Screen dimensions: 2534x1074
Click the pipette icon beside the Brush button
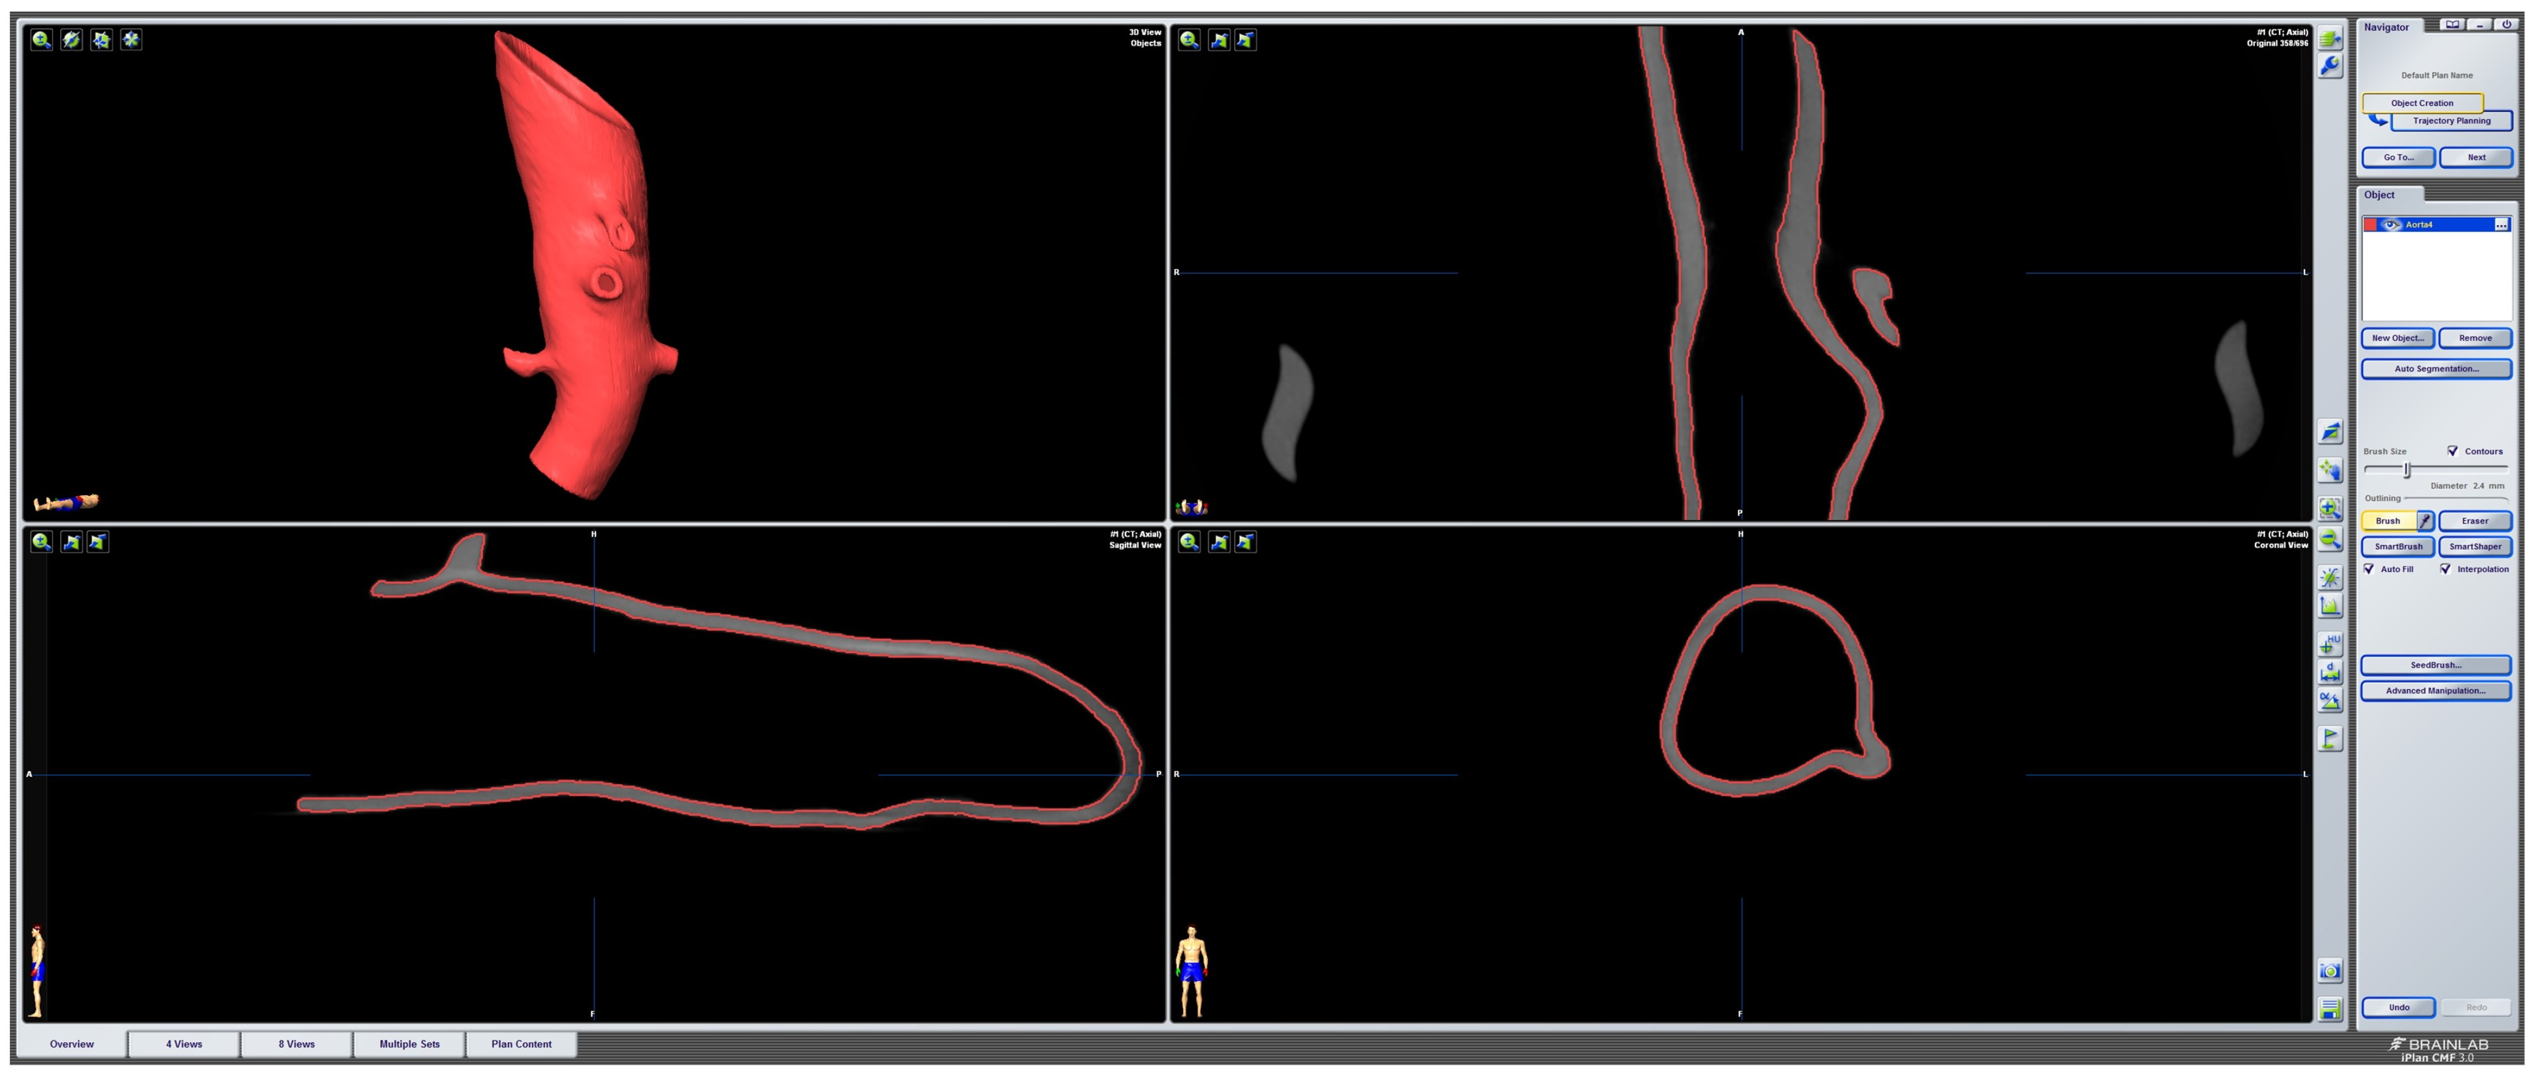click(x=2426, y=521)
